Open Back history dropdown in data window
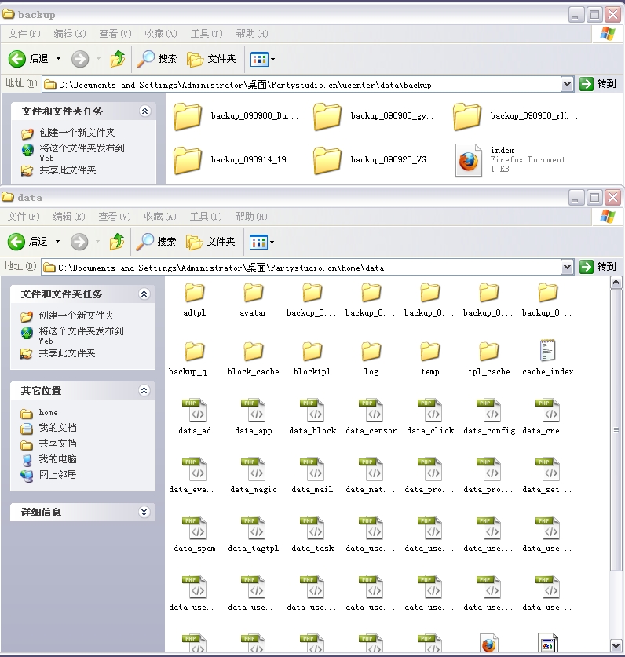Viewport: 625px width, 657px height. (x=58, y=242)
